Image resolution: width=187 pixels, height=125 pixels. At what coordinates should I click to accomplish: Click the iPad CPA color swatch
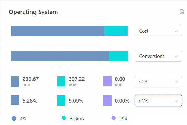pyautogui.click(x=108, y=82)
